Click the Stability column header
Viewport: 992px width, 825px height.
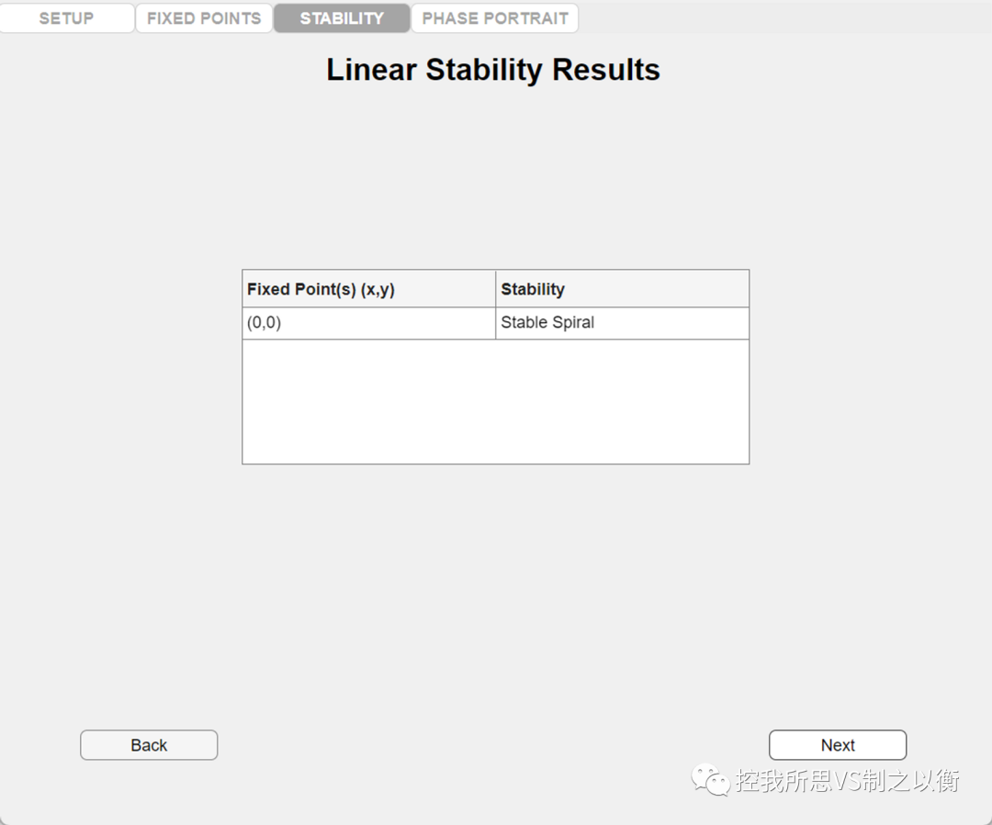coord(622,289)
